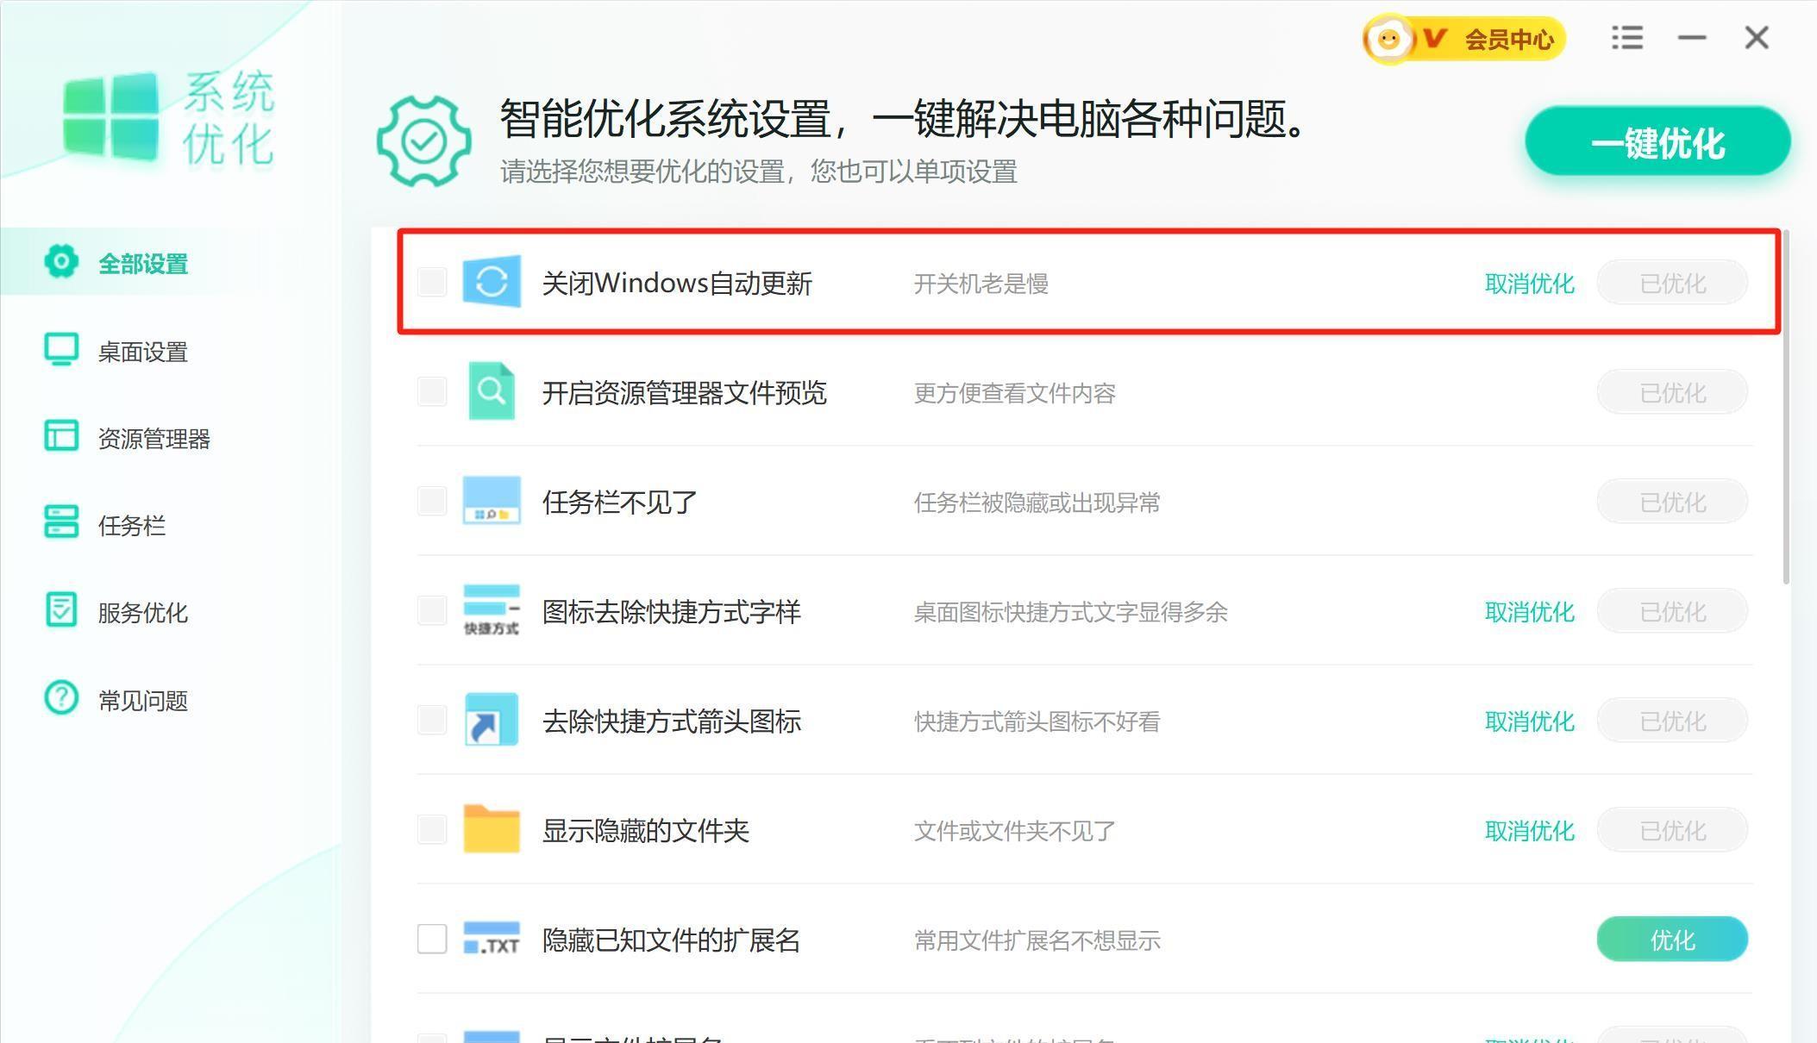Click 已优化 button for 图标去除快捷方式字样

pyautogui.click(x=1672, y=611)
